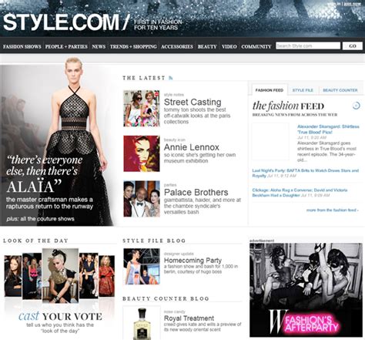
Task: Open the People + Parties menu
Action: tap(66, 46)
